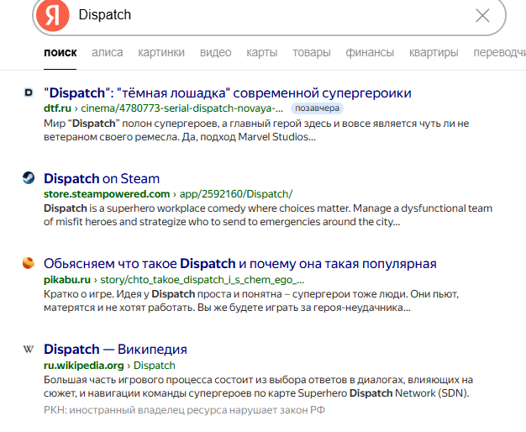Clear the search field with X

(x=482, y=15)
